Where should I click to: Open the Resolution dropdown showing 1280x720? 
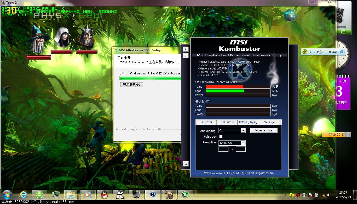click(x=232, y=143)
